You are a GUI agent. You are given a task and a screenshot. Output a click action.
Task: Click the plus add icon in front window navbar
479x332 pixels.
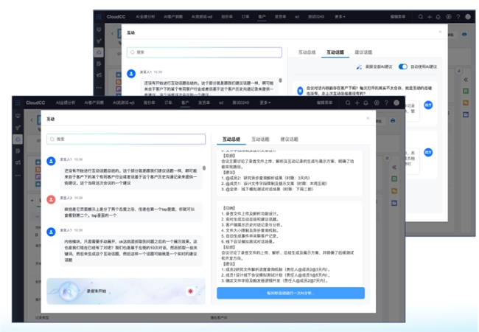point(357,103)
